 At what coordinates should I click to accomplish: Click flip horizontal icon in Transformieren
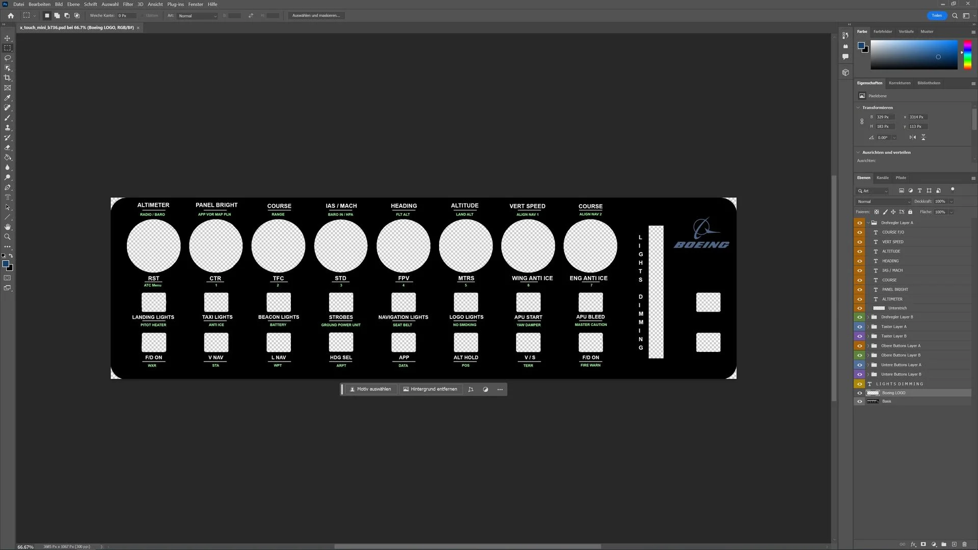pos(912,137)
